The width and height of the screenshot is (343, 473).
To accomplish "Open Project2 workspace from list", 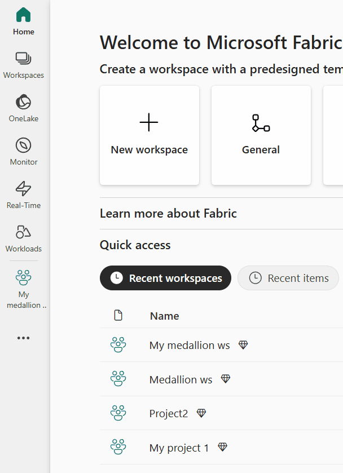I will (x=168, y=413).
